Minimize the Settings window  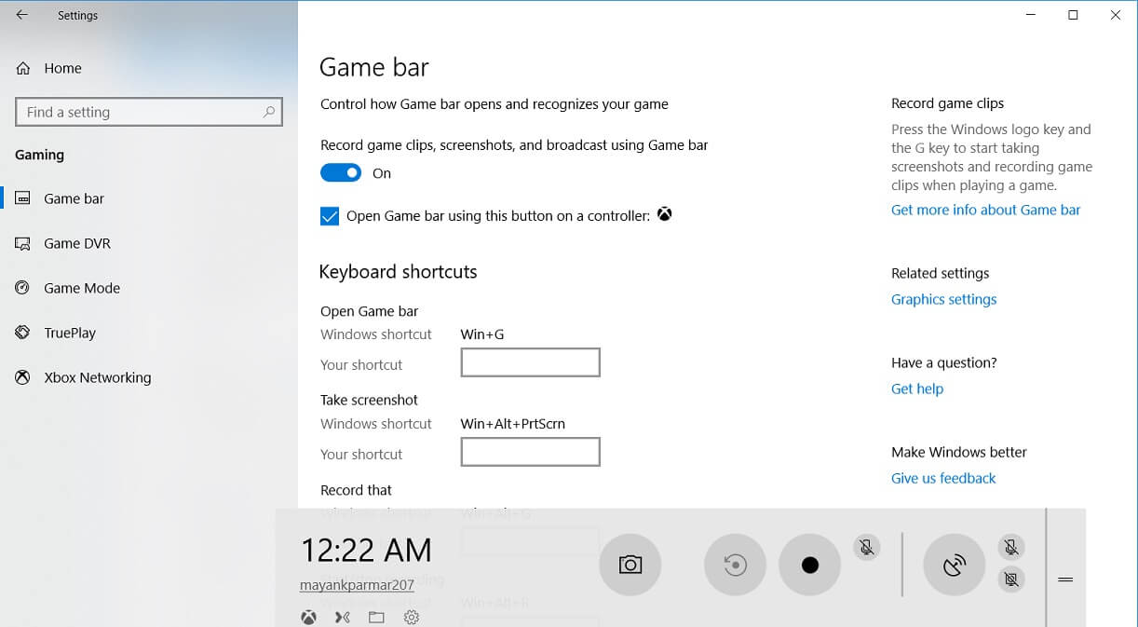[x=1031, y=15]
